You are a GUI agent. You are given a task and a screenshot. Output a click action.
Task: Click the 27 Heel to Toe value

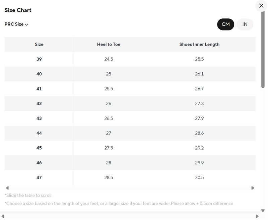(x=109, y=133)
